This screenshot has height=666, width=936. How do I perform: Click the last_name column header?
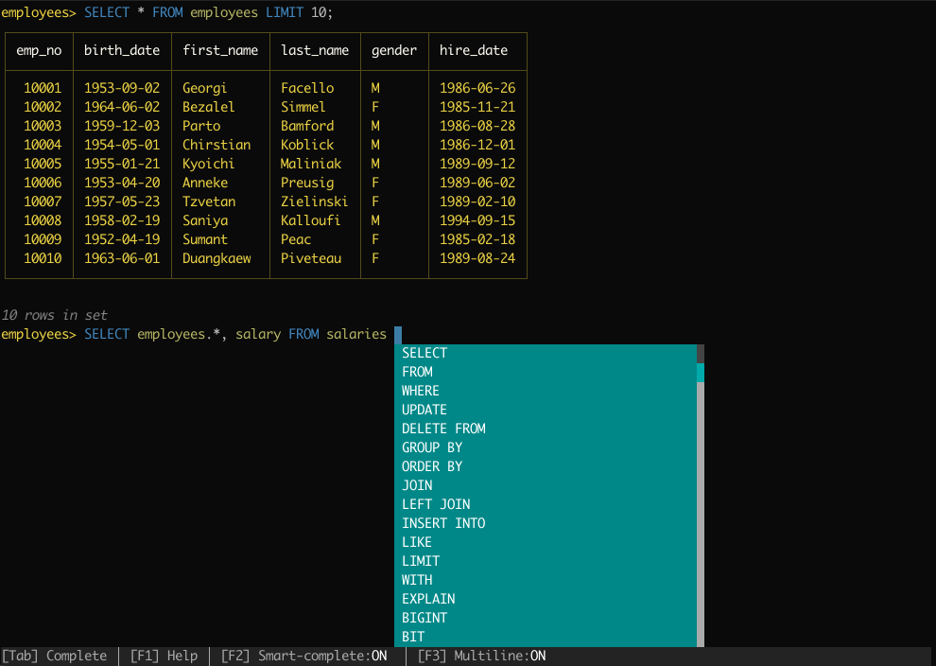click(x=315, y=51)
